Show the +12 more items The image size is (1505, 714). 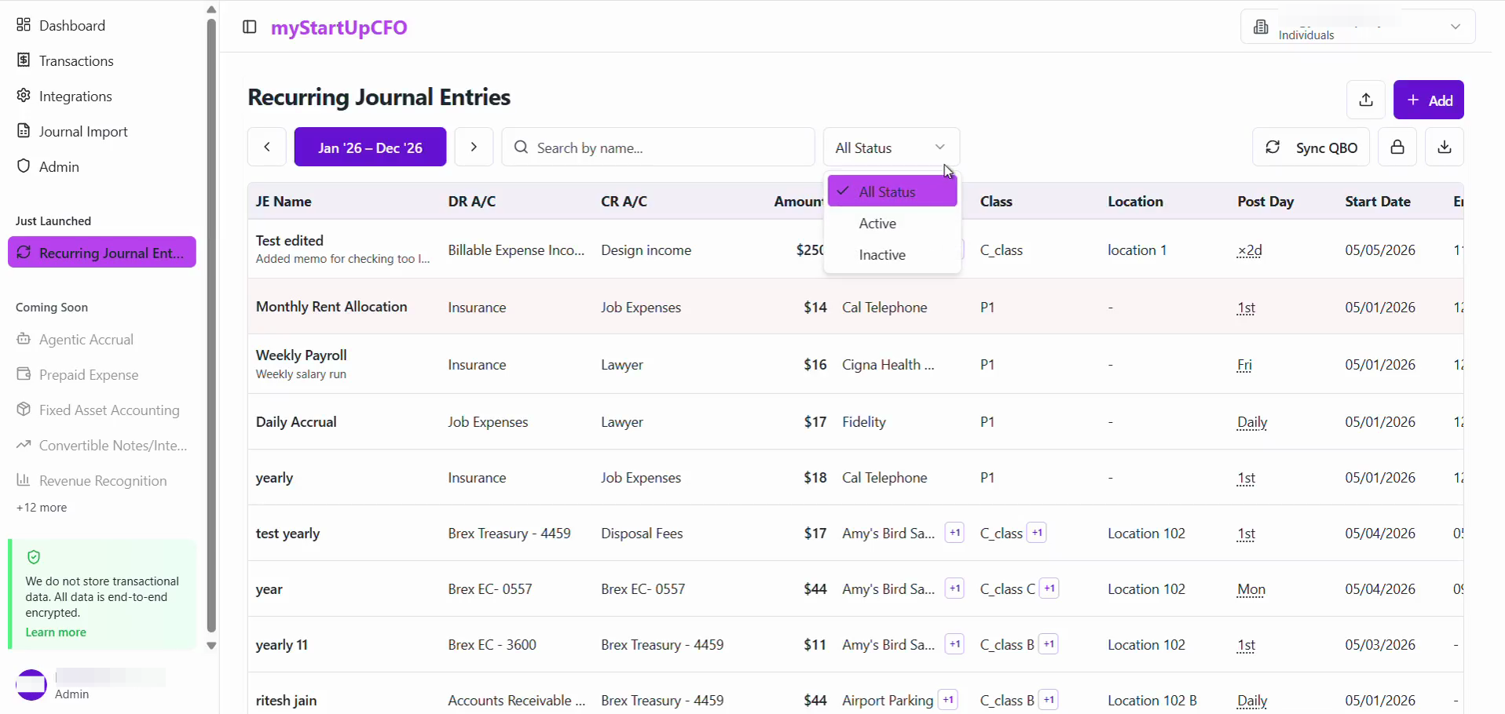click(42, 508)
